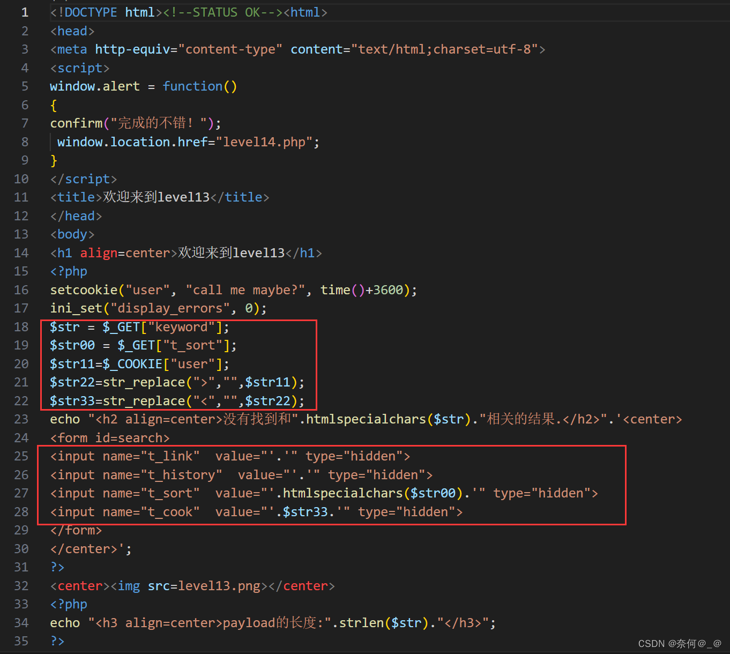Click line number 1 in the gutter

[25, 12]
